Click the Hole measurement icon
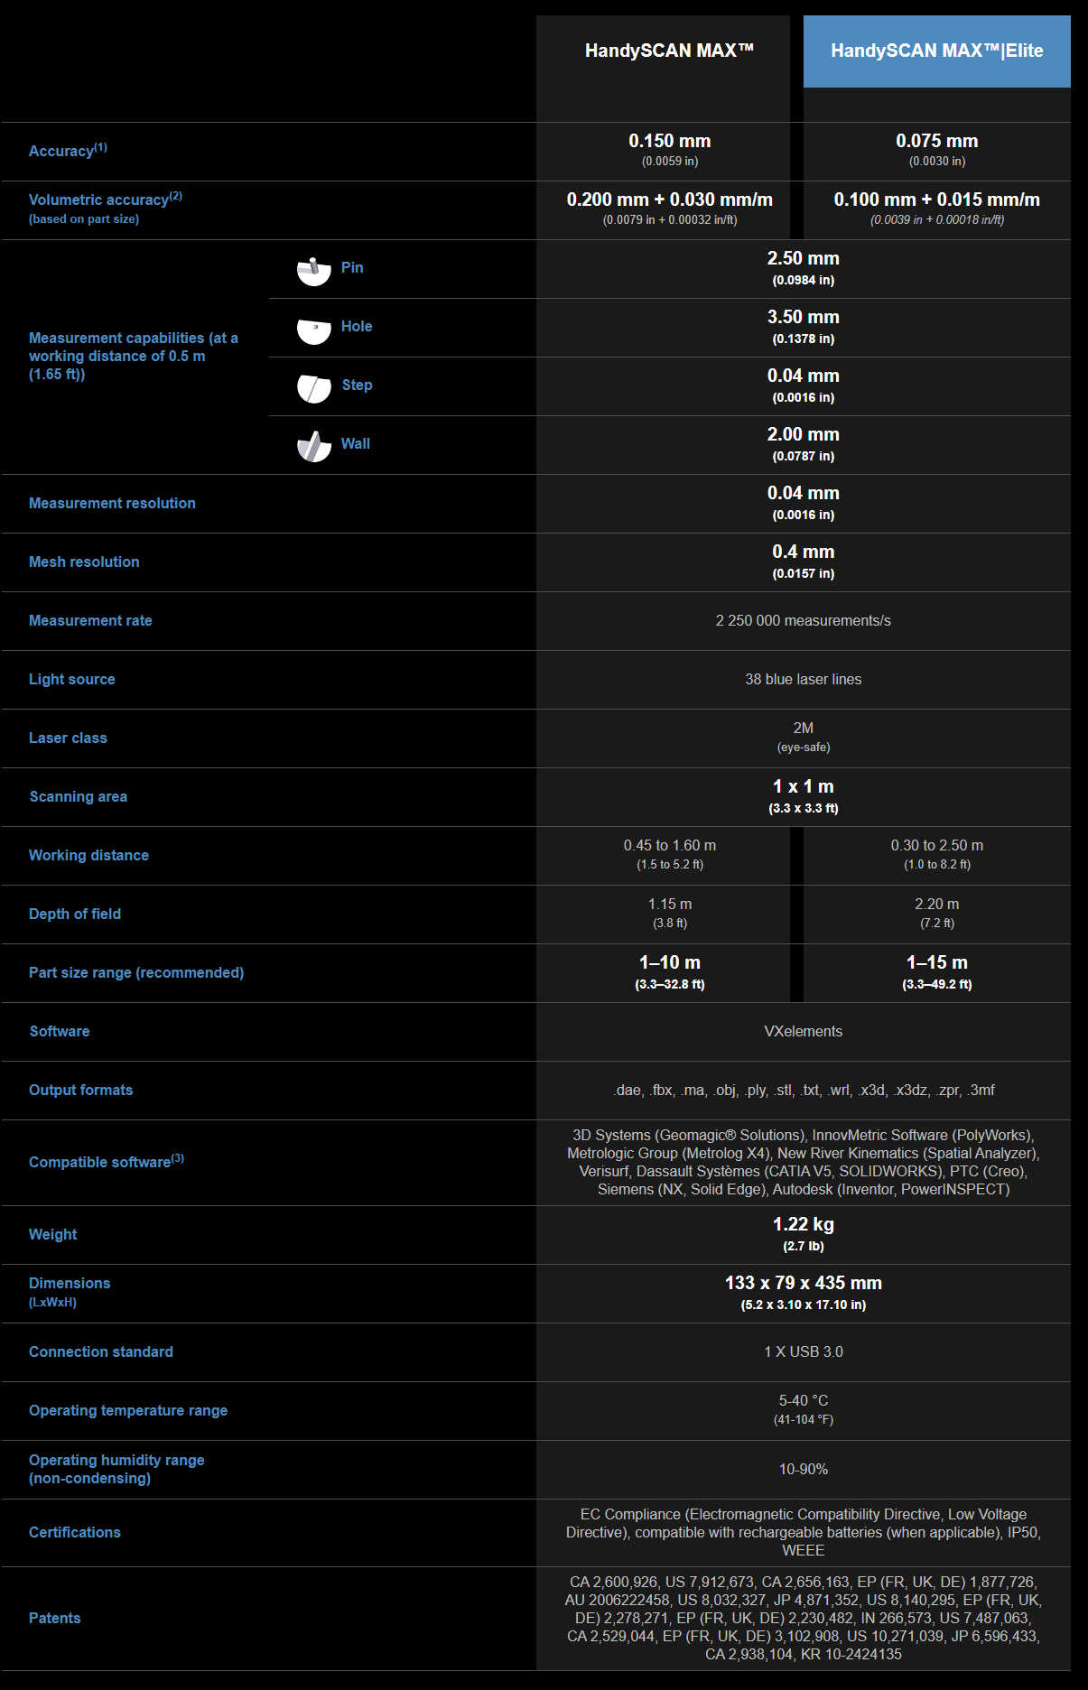Image resolution: width=1088 pixels, height=1690 pixels. coord(313,330)
